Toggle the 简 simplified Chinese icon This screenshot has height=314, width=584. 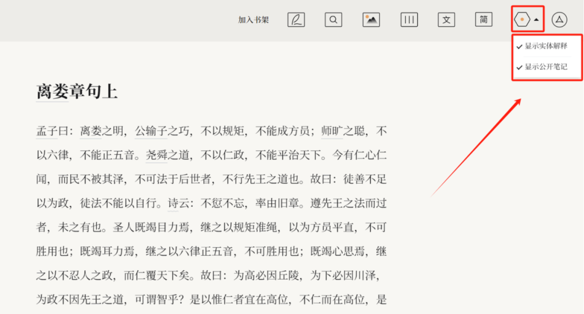[x=484, y=20]
